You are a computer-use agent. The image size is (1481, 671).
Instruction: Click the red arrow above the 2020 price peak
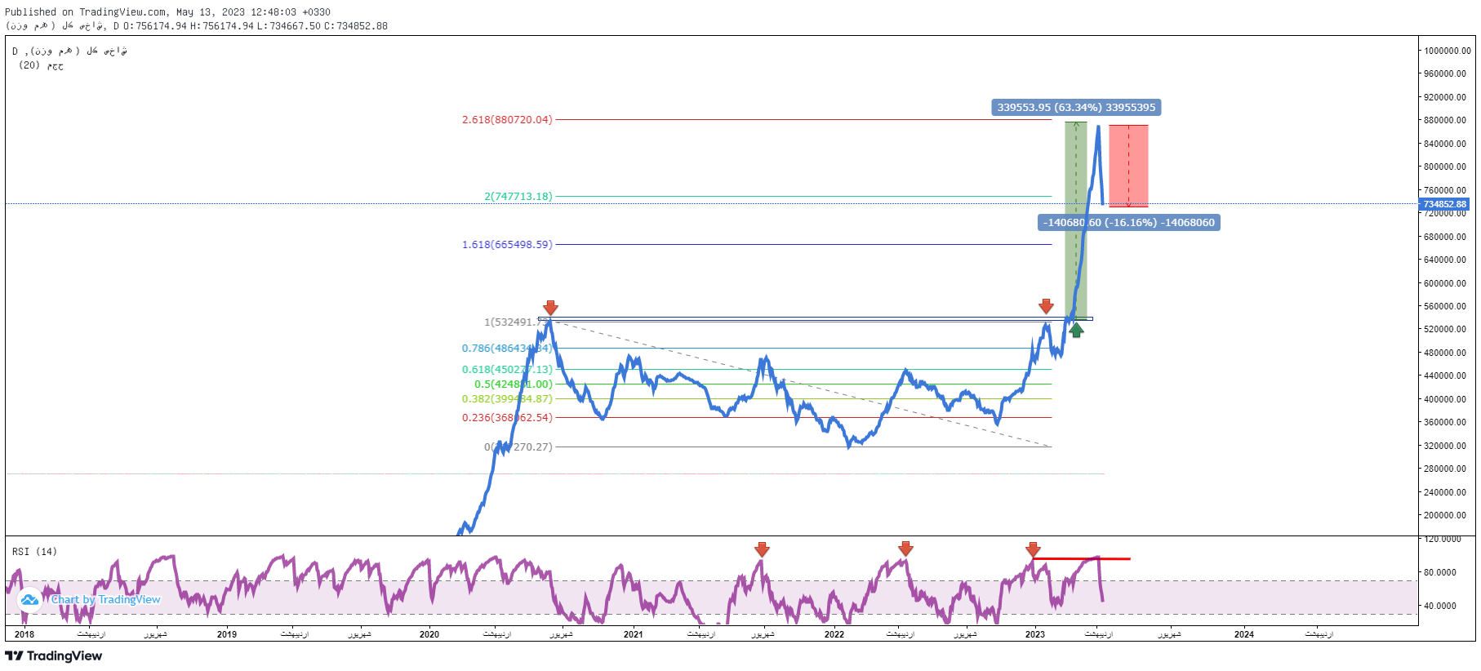point(550,307)
